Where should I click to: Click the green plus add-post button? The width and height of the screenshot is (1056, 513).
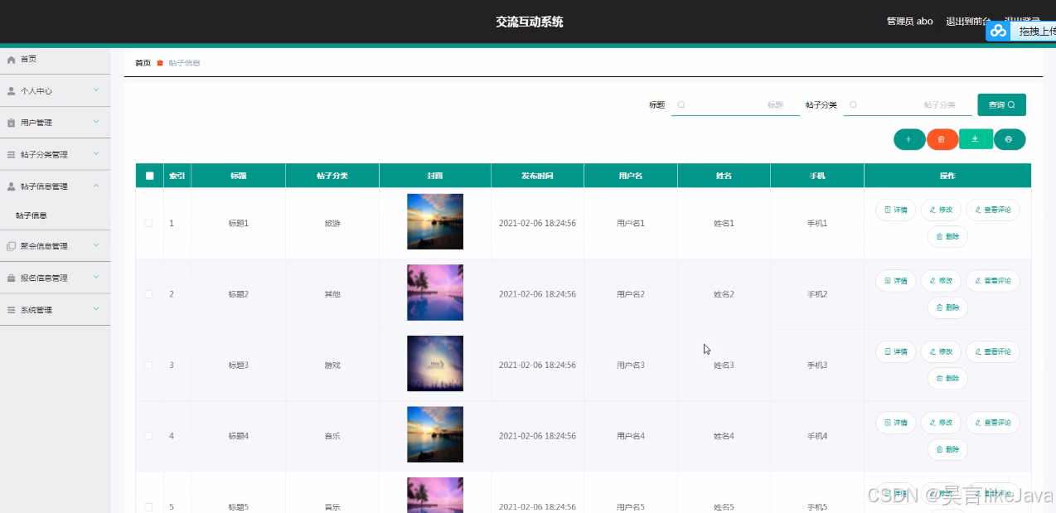point(909,139)
